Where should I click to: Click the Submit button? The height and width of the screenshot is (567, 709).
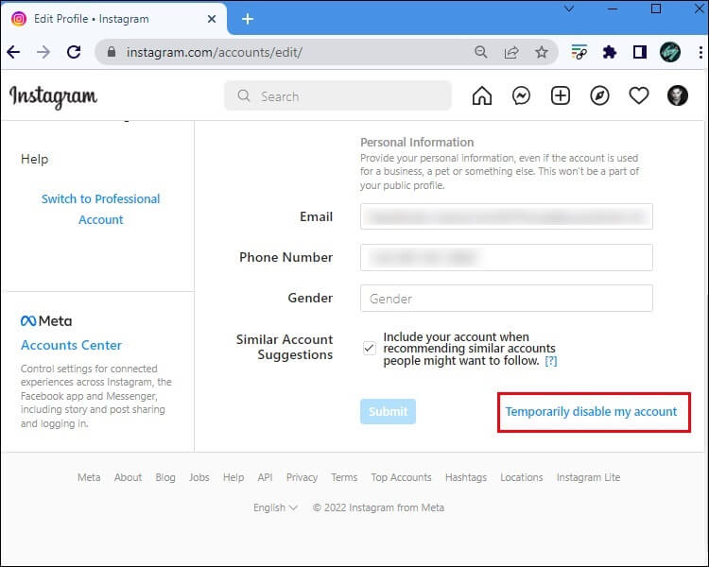pyautogui.click(x=388, y=411)
